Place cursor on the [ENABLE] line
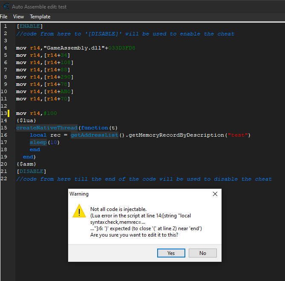This screenshot has width=285, height=281. 29,26
